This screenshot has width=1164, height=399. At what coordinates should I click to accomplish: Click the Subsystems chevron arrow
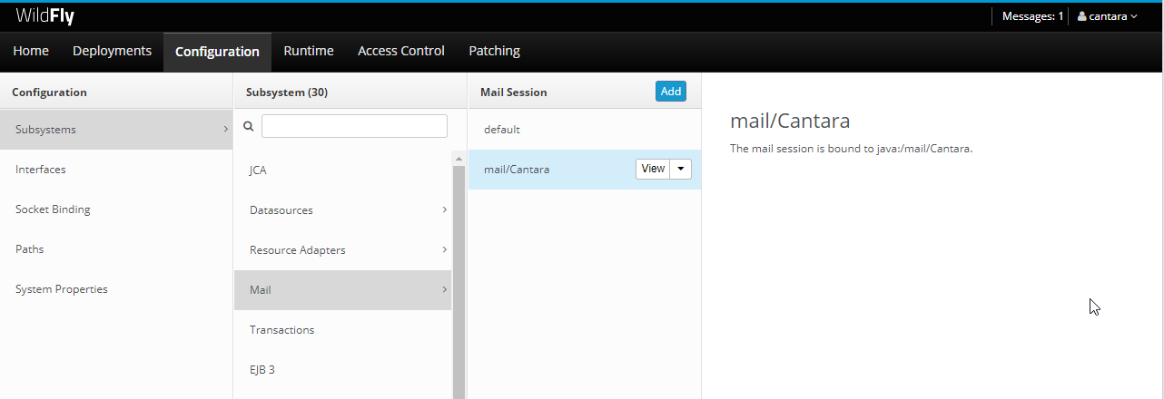[x=225, y=130]
